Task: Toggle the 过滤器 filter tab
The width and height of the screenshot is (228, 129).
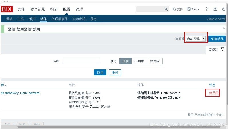Action: pos(216,49)
